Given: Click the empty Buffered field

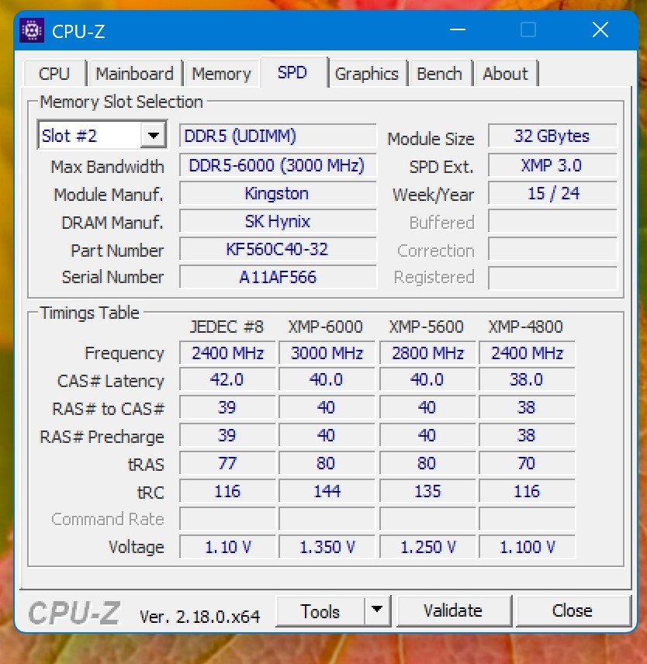Looking at the screenshot, I should (x=552, y=222).
